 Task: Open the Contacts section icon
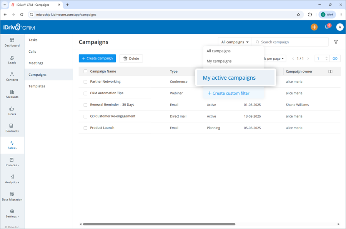pyautogui.click(x=12, y=77)
